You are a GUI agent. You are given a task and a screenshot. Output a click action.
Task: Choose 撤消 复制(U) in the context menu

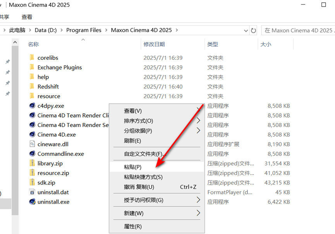[157, 187]
